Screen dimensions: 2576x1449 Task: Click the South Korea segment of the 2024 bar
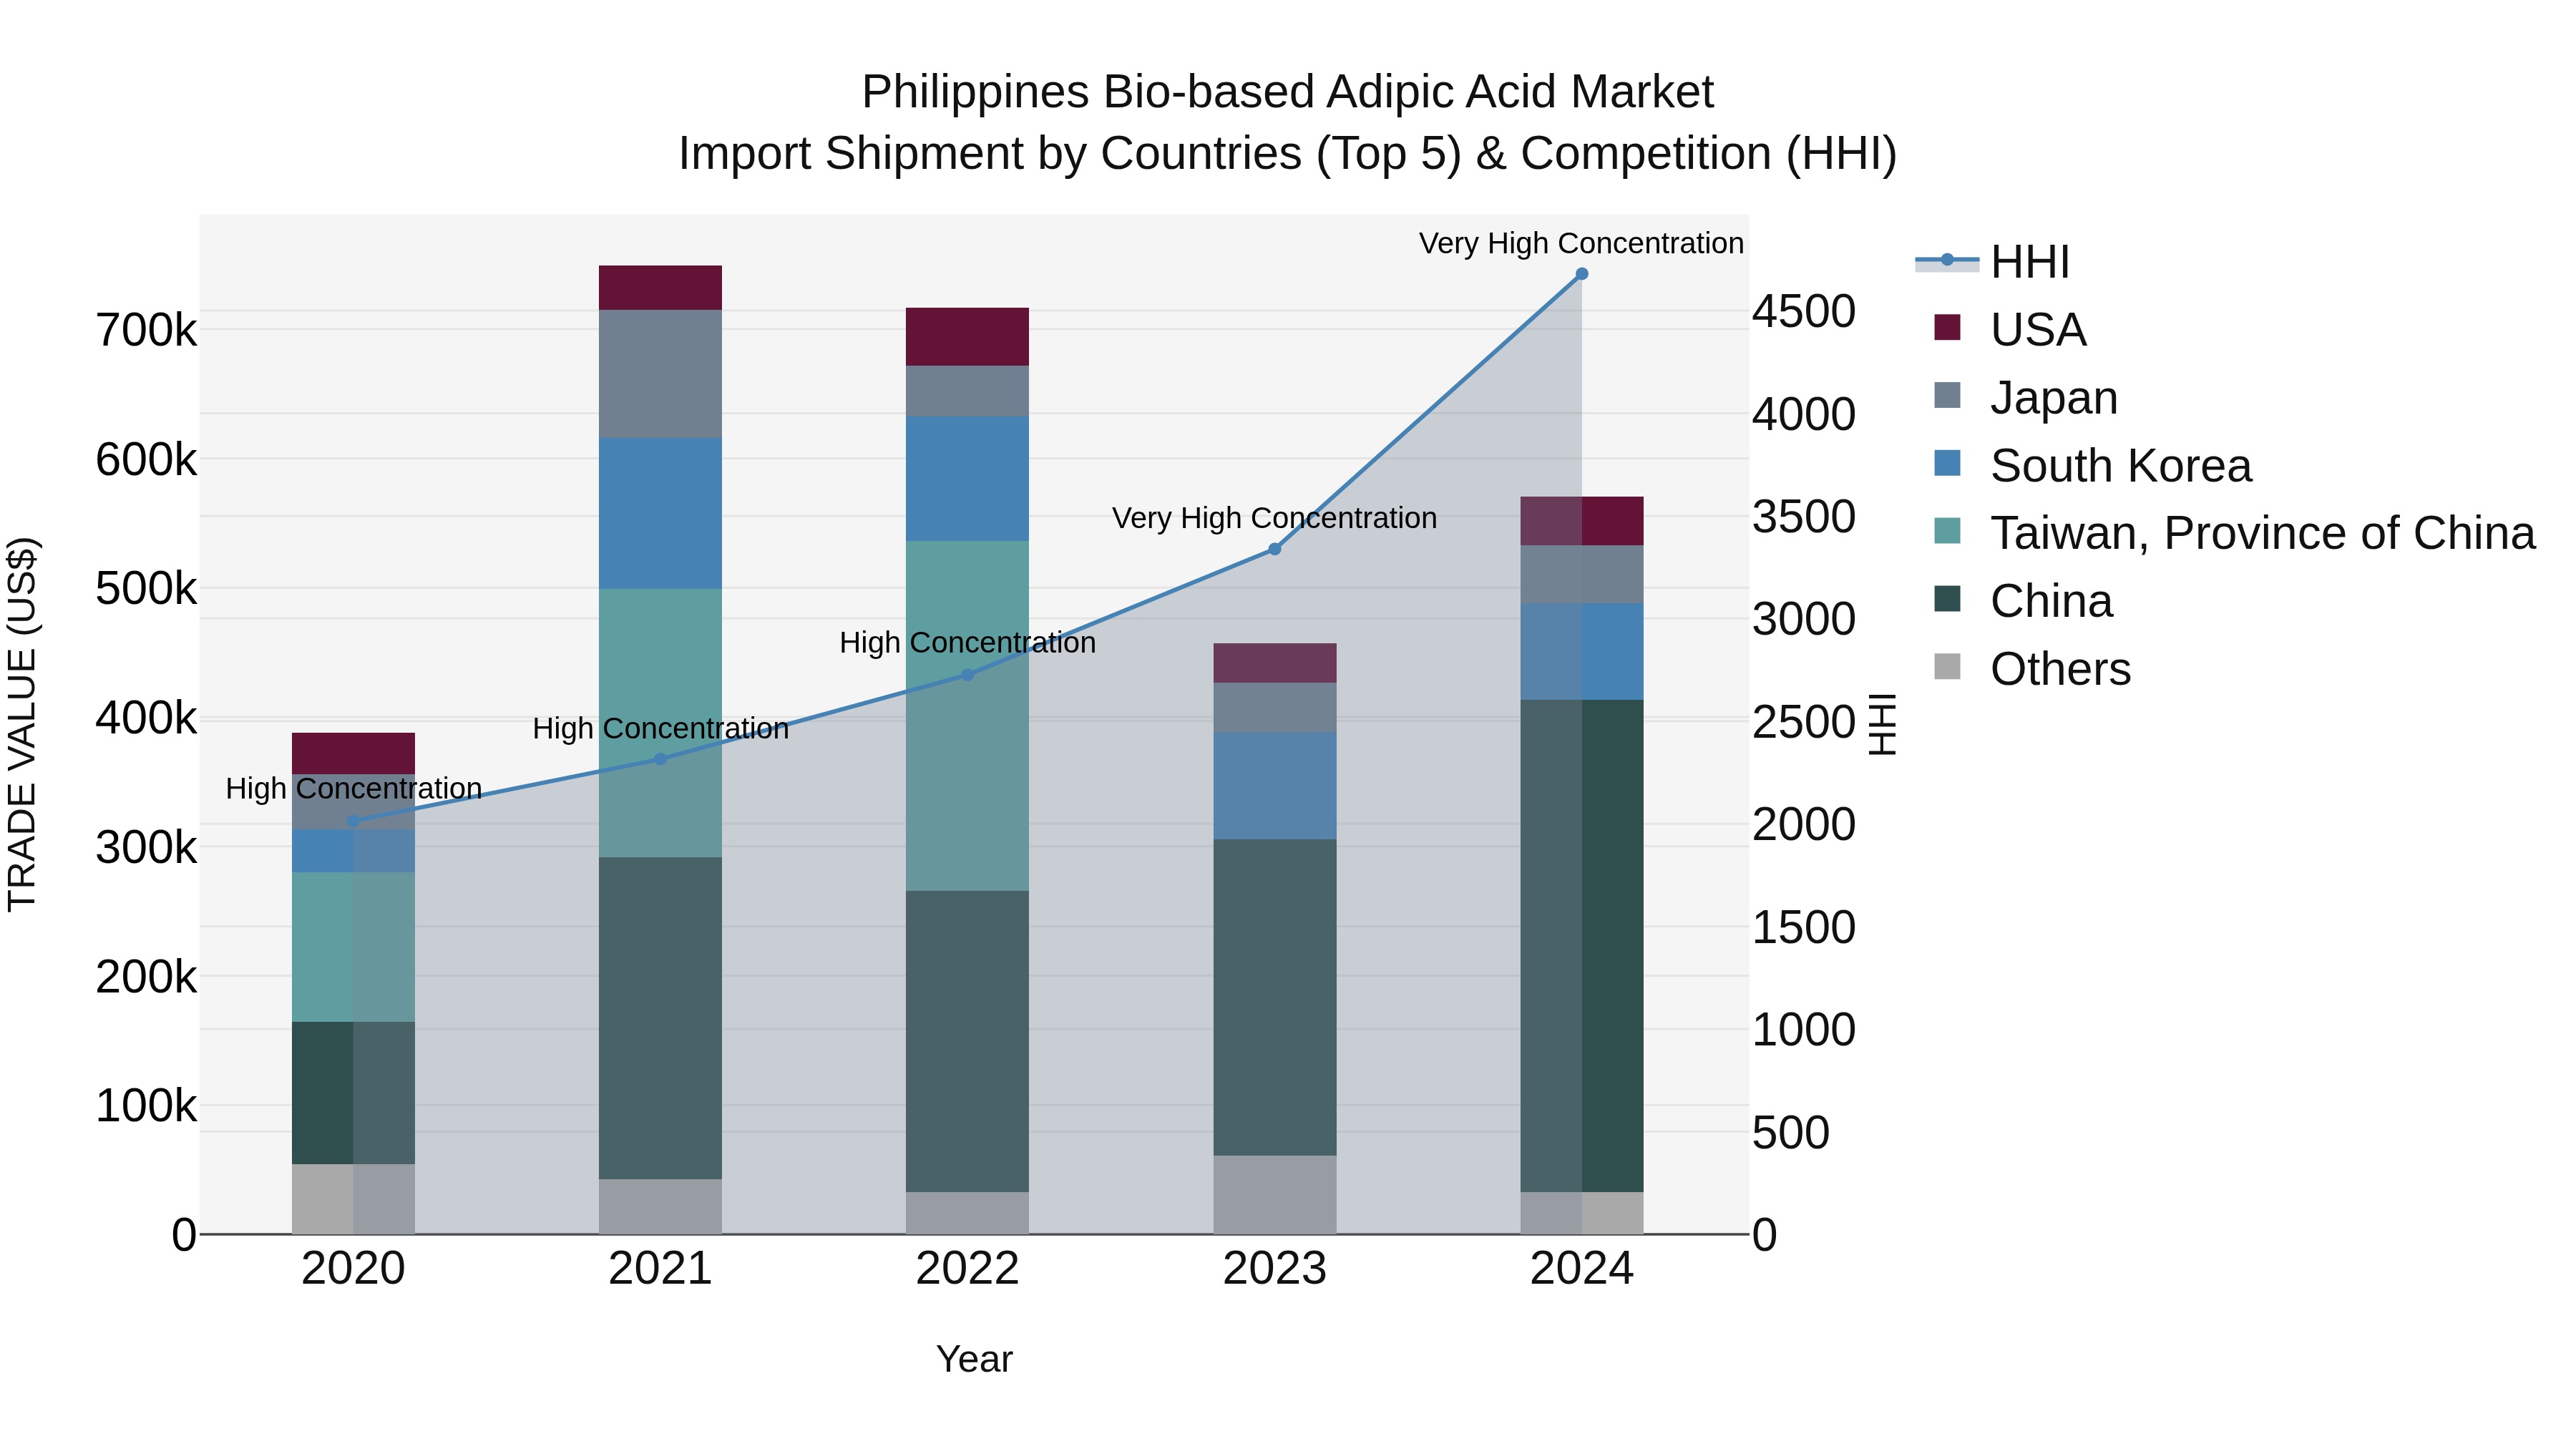pos(1582,652)
